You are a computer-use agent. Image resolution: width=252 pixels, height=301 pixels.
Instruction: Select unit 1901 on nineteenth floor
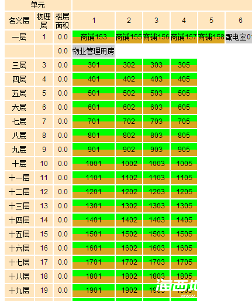(94, 290)
